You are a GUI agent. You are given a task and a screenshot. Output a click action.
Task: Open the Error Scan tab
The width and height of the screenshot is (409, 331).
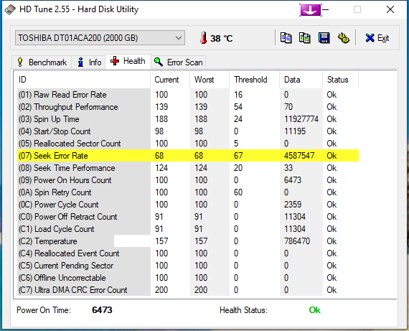point(179,62)
